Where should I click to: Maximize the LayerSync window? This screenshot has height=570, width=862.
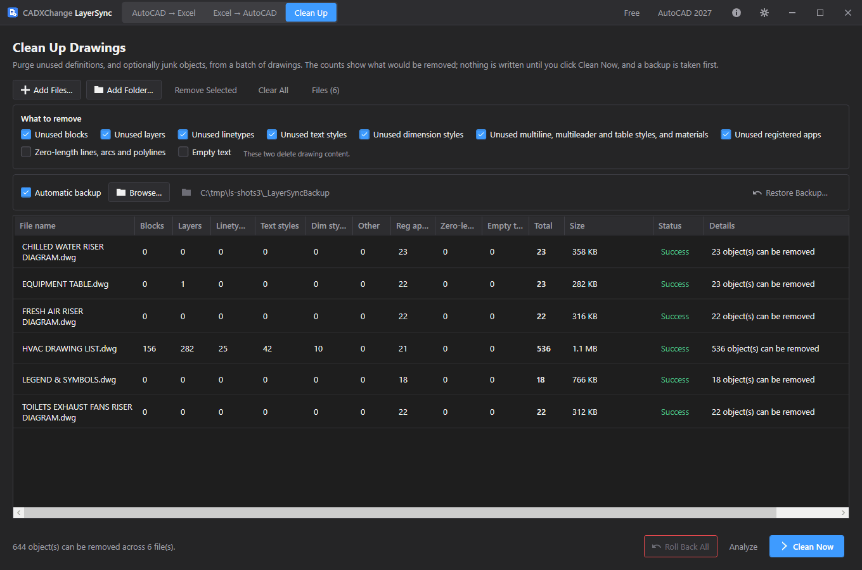(x=820, y=13)
